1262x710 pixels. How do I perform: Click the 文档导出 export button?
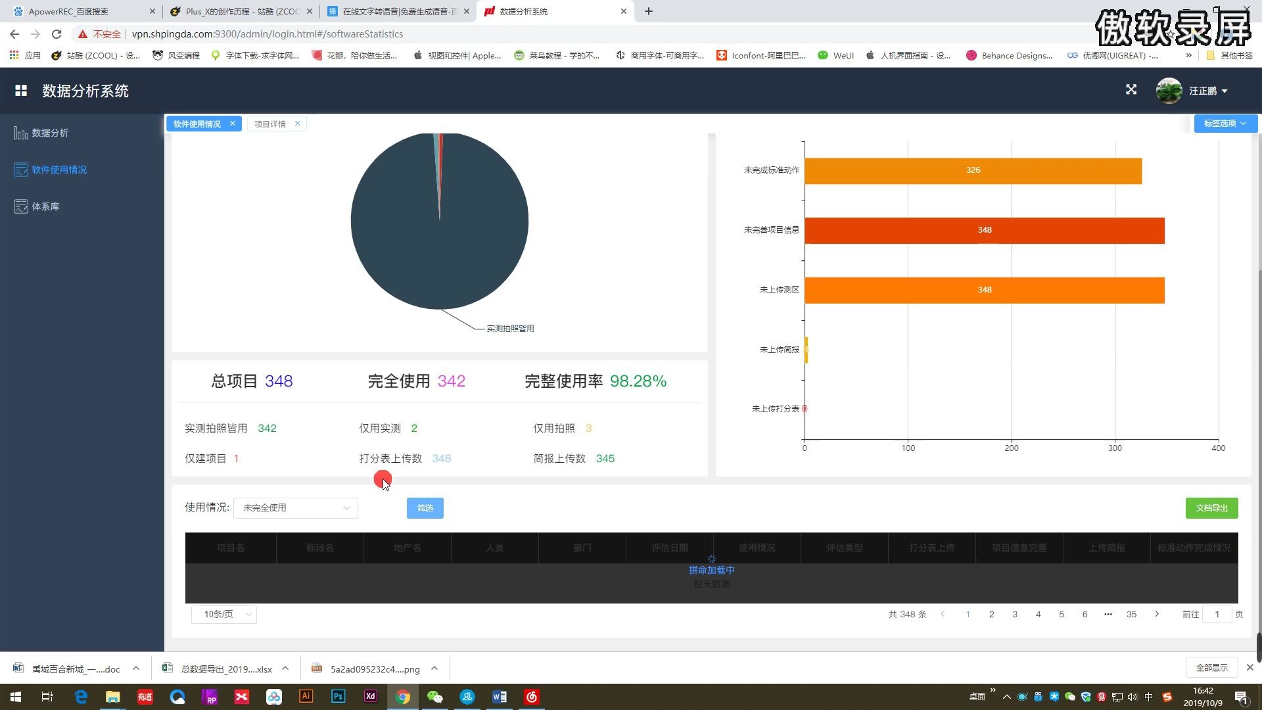[1211, 508]
